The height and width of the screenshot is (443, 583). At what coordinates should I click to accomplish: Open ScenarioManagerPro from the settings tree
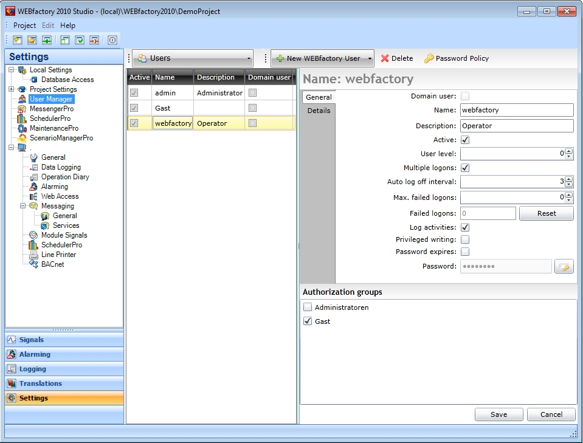61,138
